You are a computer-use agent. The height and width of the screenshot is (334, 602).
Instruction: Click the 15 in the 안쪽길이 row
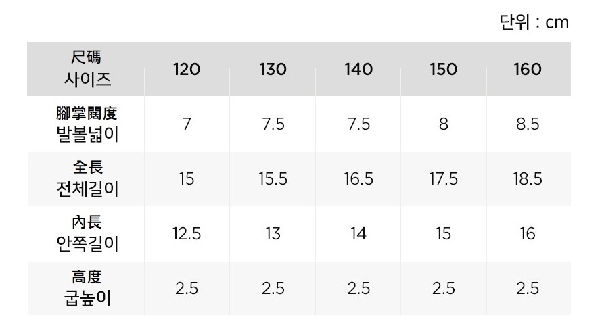tap(443, 234)
